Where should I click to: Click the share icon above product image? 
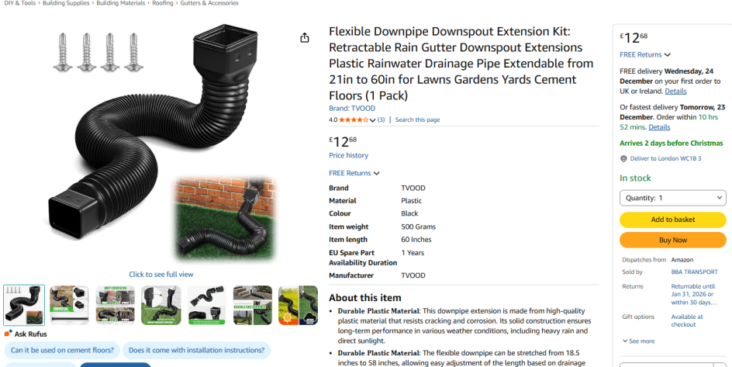pos(305,38)
